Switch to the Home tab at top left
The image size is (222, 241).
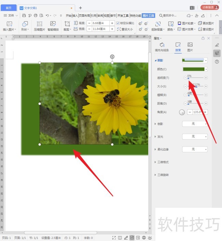point(9,8)
